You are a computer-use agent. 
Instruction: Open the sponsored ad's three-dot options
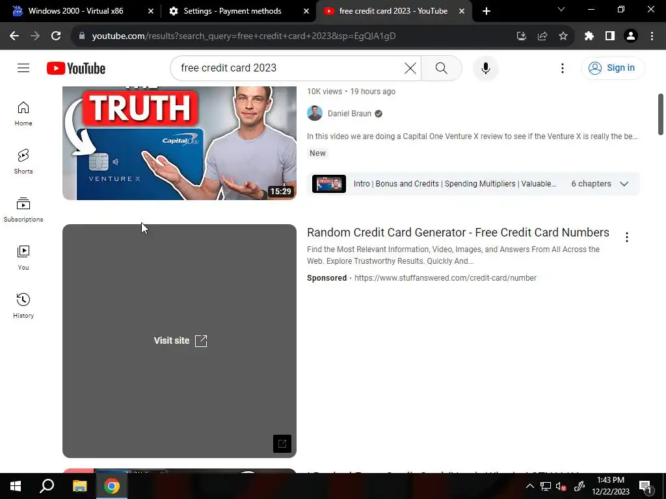627,237
